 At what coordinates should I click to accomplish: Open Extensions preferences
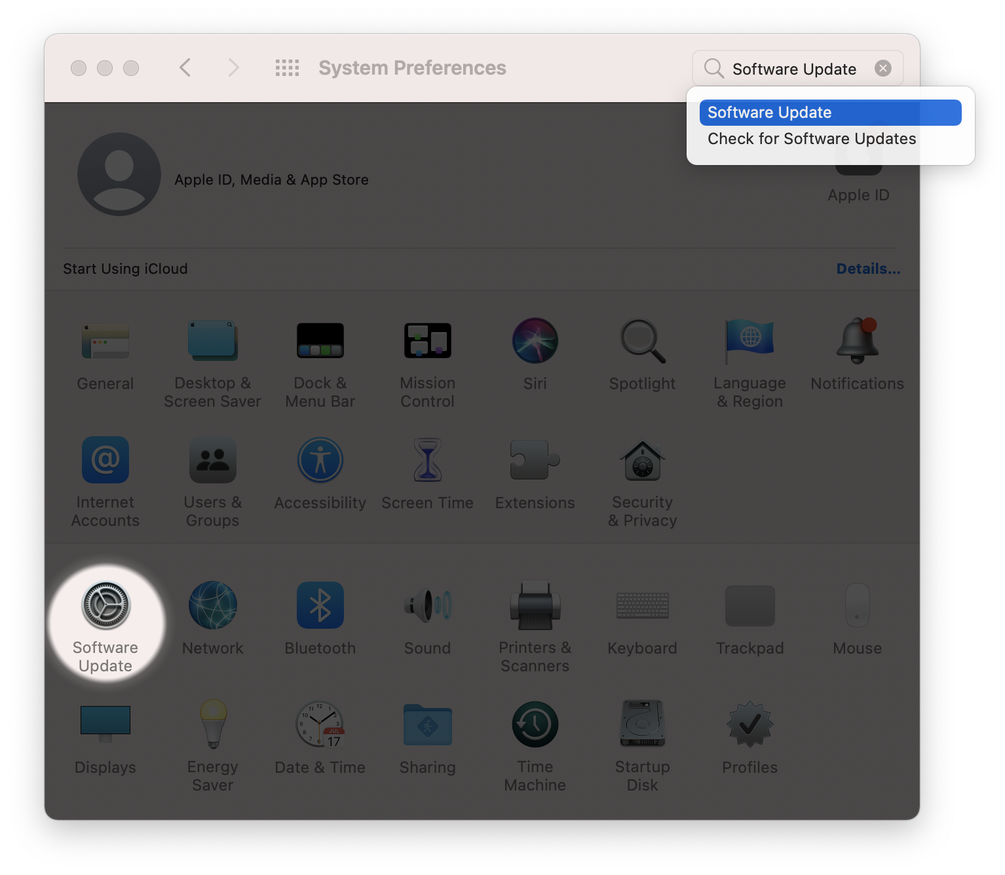point(535,475)
